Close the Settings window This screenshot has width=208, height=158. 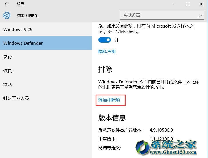201,4
